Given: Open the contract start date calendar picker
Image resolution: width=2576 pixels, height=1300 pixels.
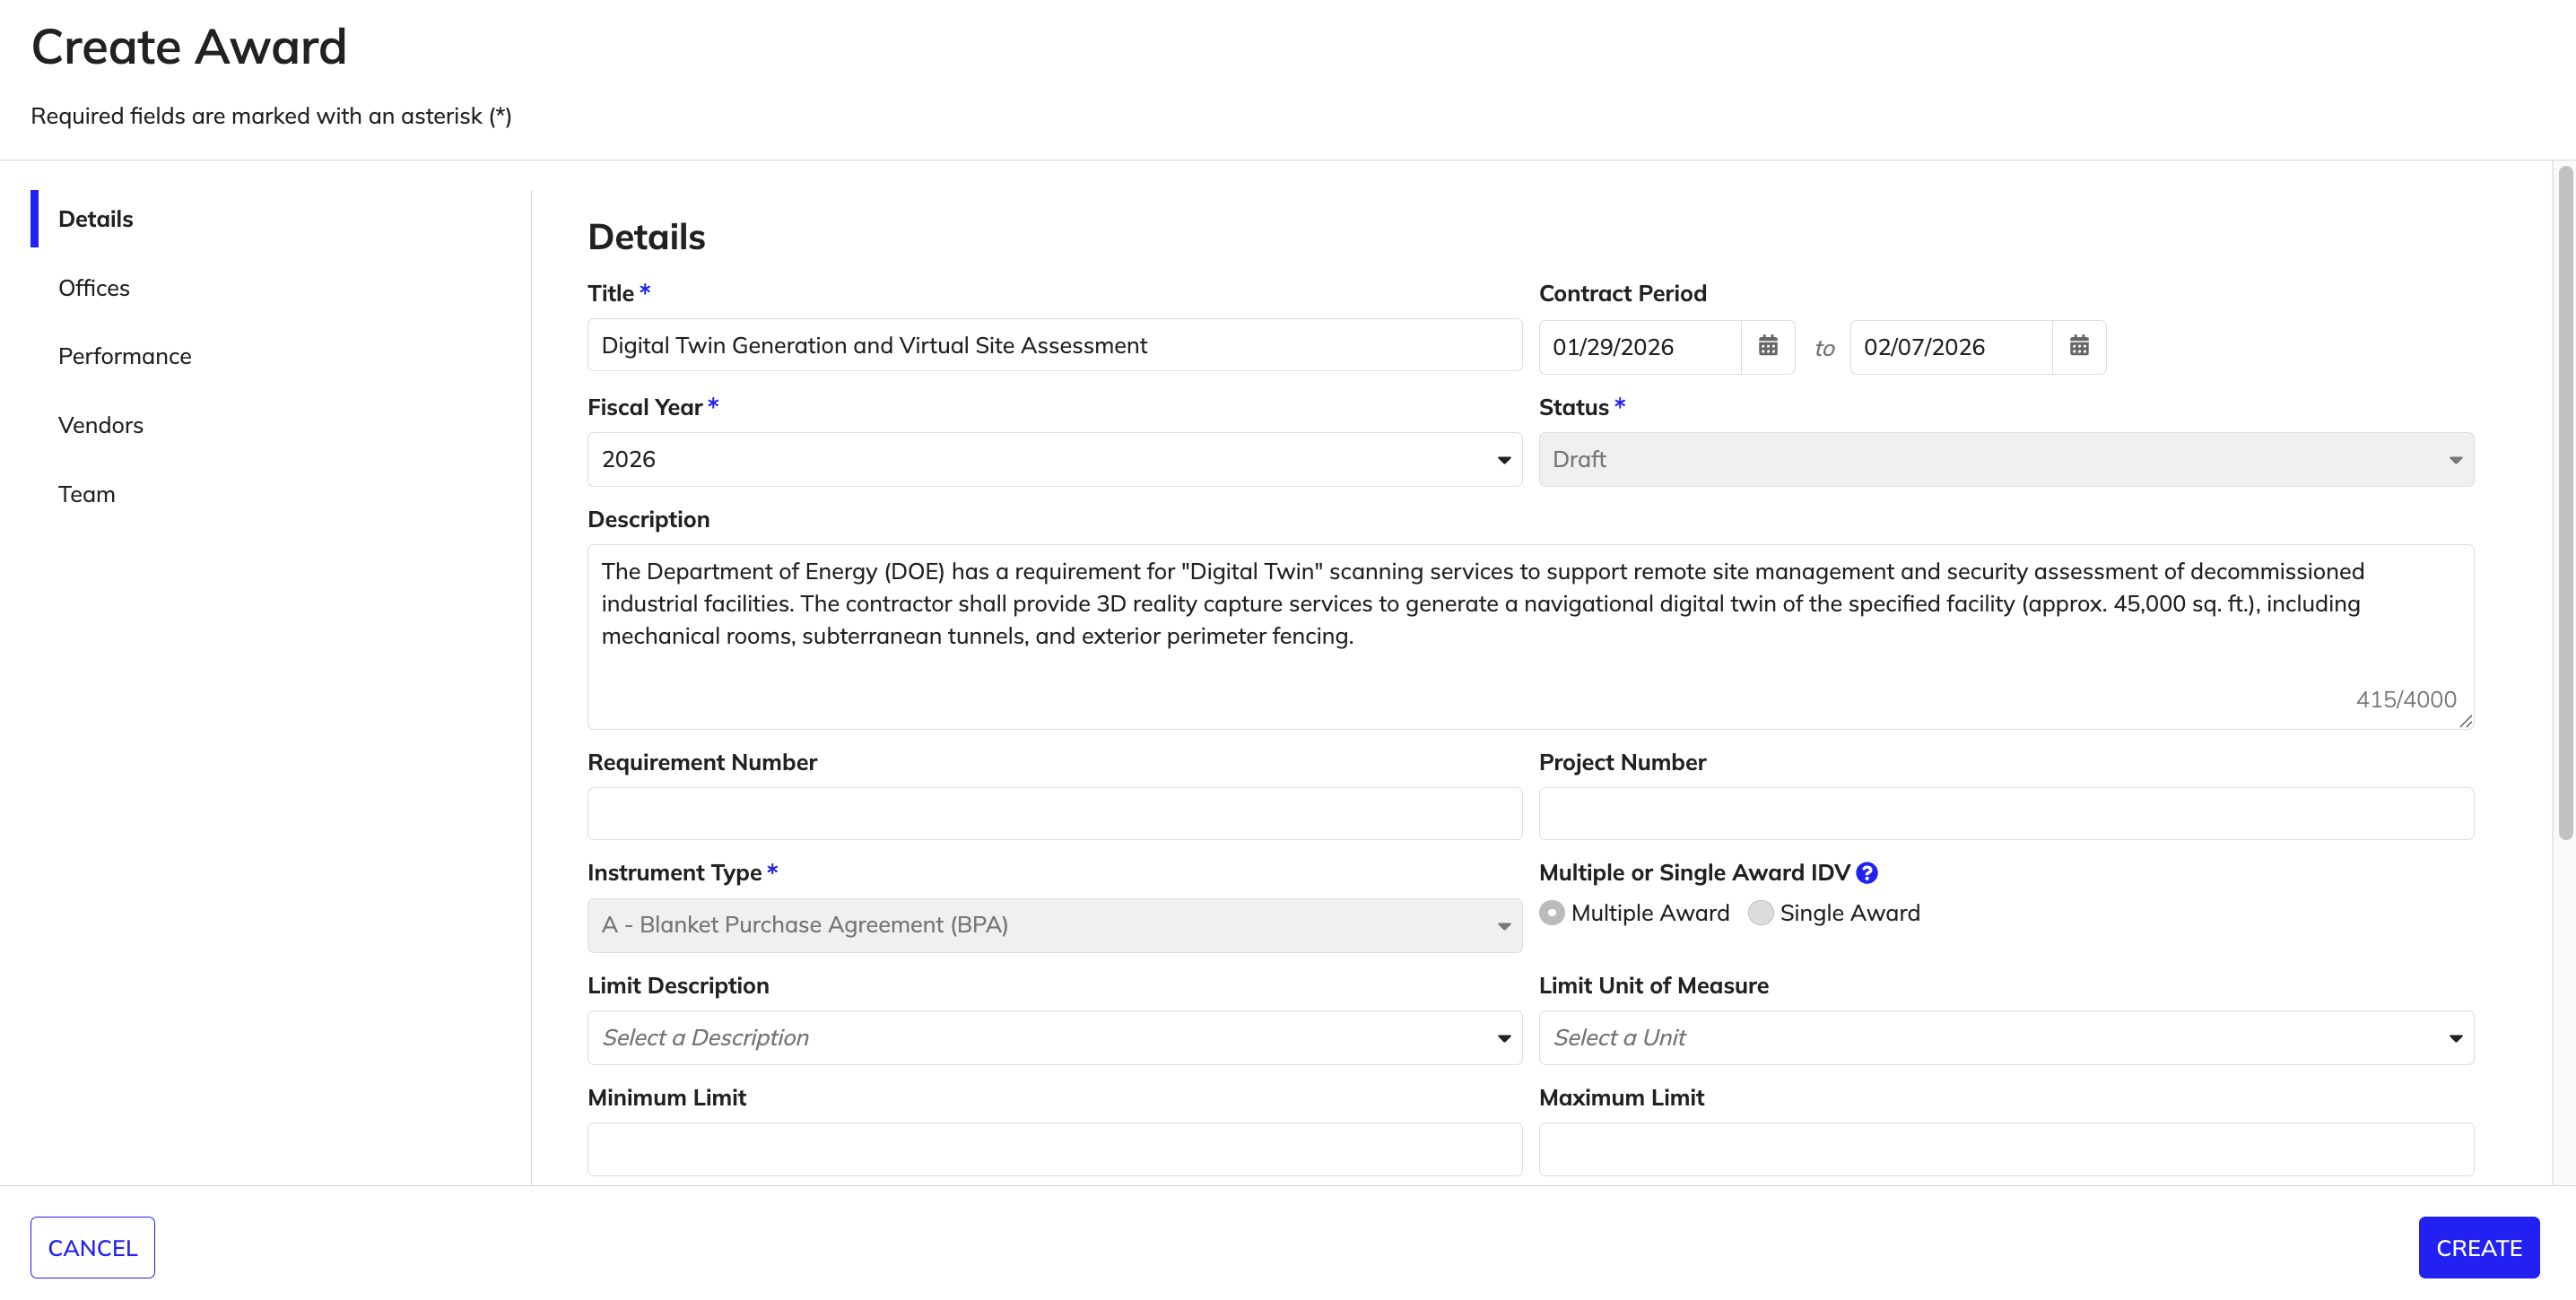Looking at the screenshot, I should [x=1767, y=347].
